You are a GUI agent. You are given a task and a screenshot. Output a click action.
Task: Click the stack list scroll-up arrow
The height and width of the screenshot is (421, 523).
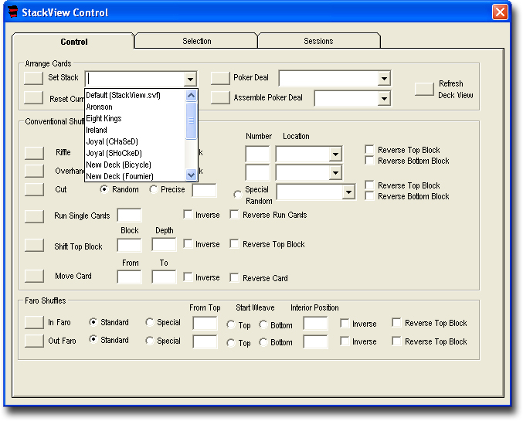click(x=191, y=96)
